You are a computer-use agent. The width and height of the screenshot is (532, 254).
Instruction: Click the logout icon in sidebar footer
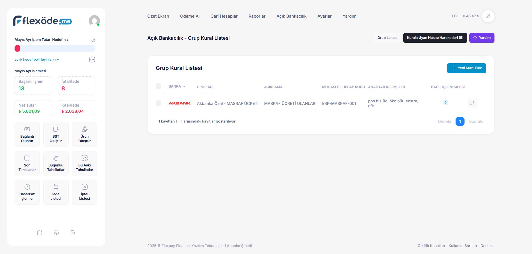coord(73,233)
